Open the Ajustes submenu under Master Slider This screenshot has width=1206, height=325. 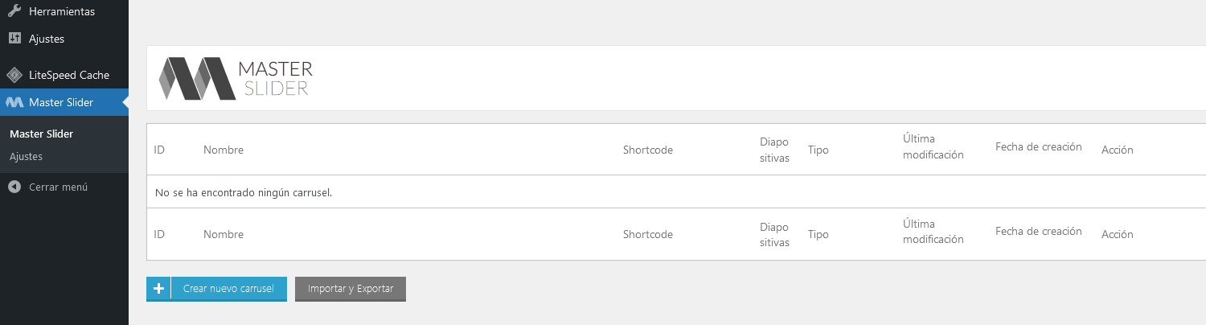coord(26,156)
